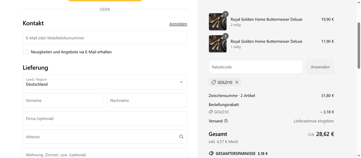Focus the Rabattcode input field
Viewport: 361px width, 158px height.
256,67
